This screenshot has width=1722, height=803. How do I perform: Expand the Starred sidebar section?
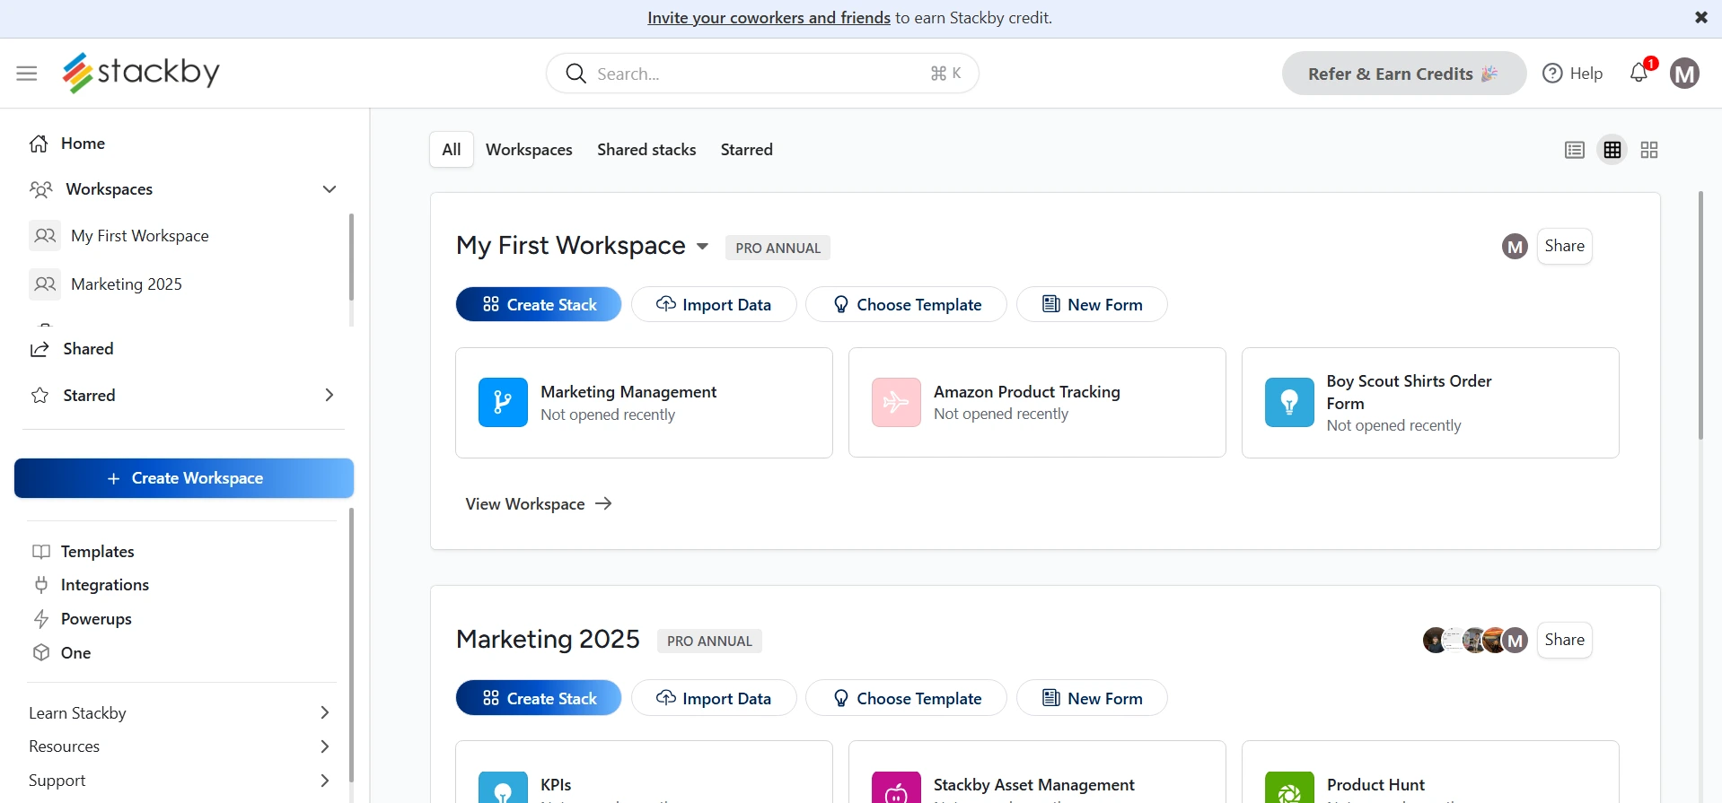(x=329, y=396)
